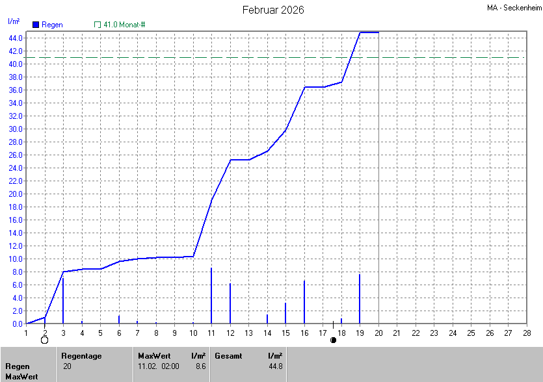Viewport: 543px width, 382px height.
Task: Click the 11.02. 02:00 max value date
Action: point(159,366)
